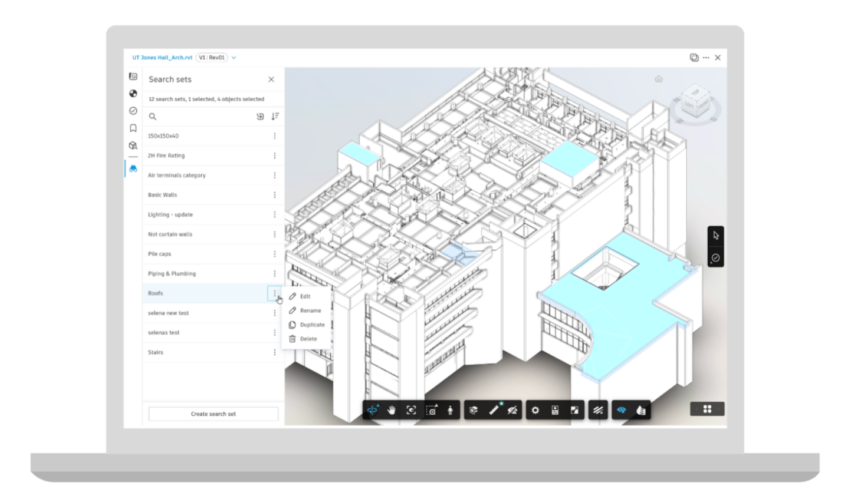This screenshot has width=861, height=496.
Task: Select the Measure ruler tool
Action: pyautogui.click(x=494, y=409)
